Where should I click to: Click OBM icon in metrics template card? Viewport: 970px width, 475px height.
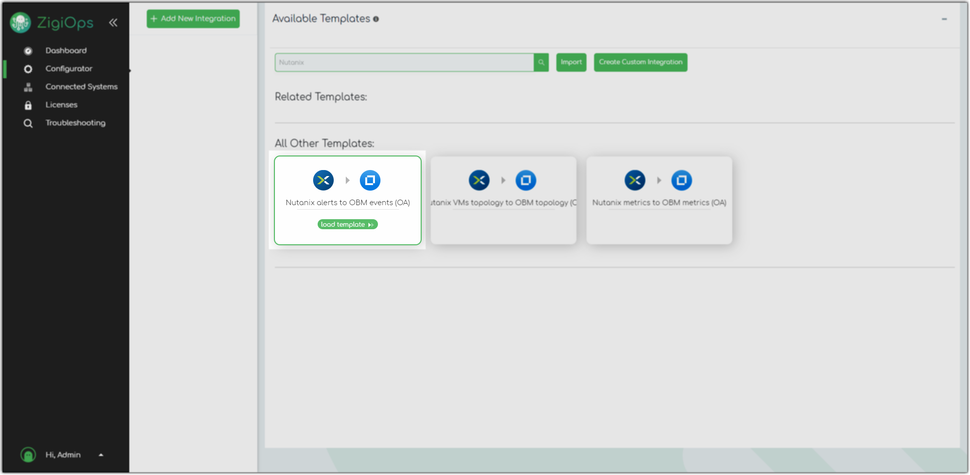682,180
